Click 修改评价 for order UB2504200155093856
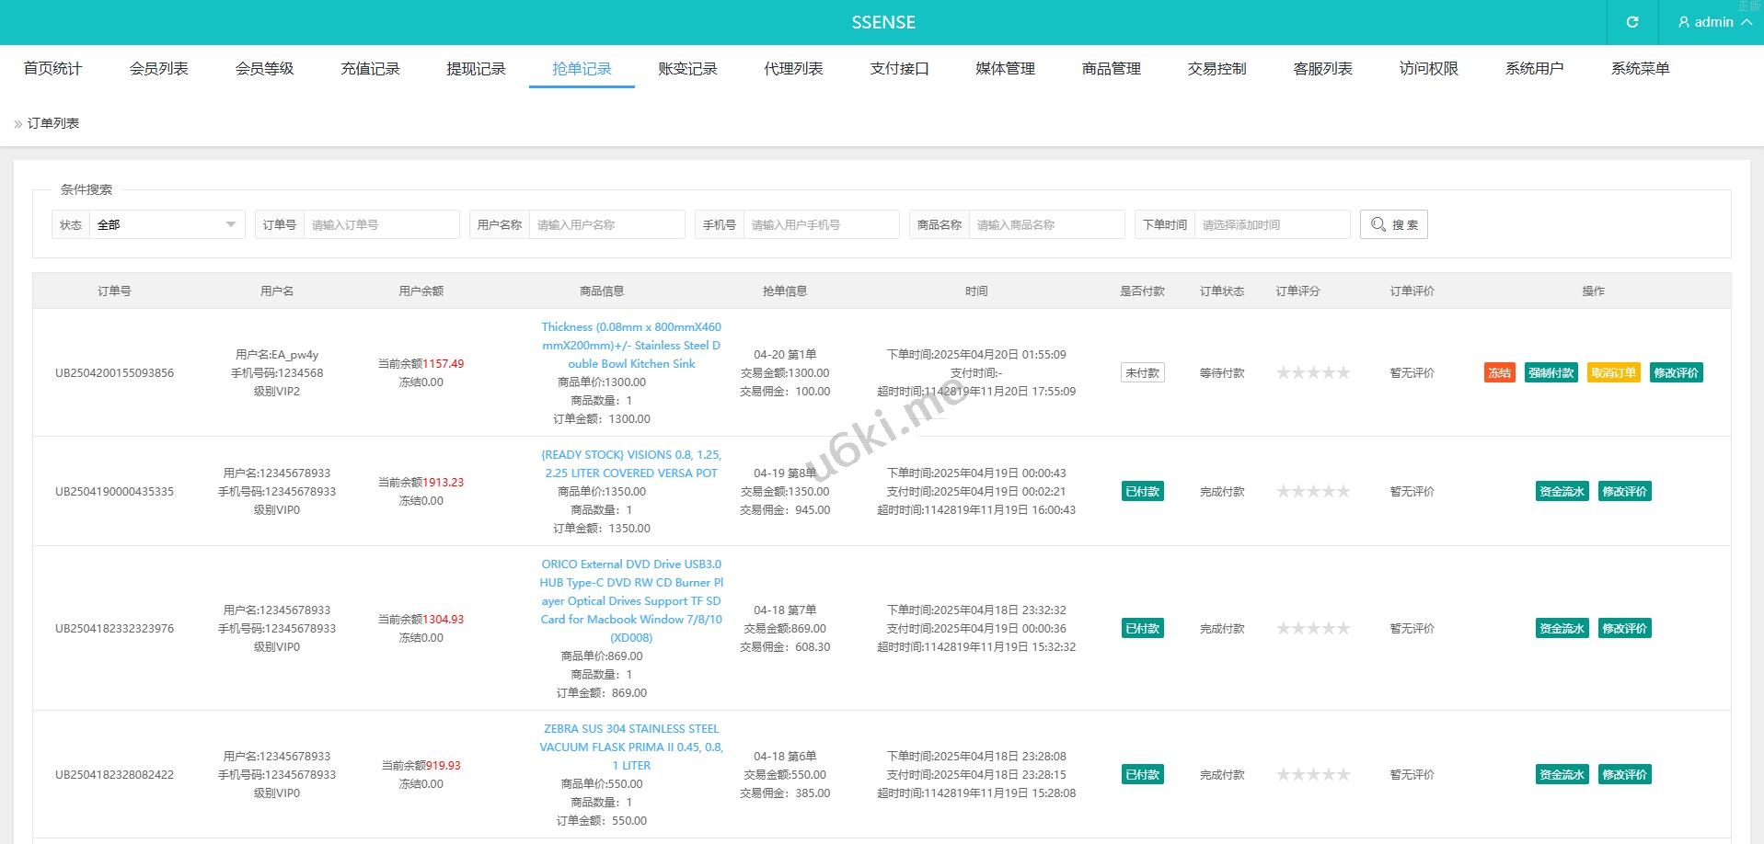Screen dimensions: 1764x844 point(1676,372)
